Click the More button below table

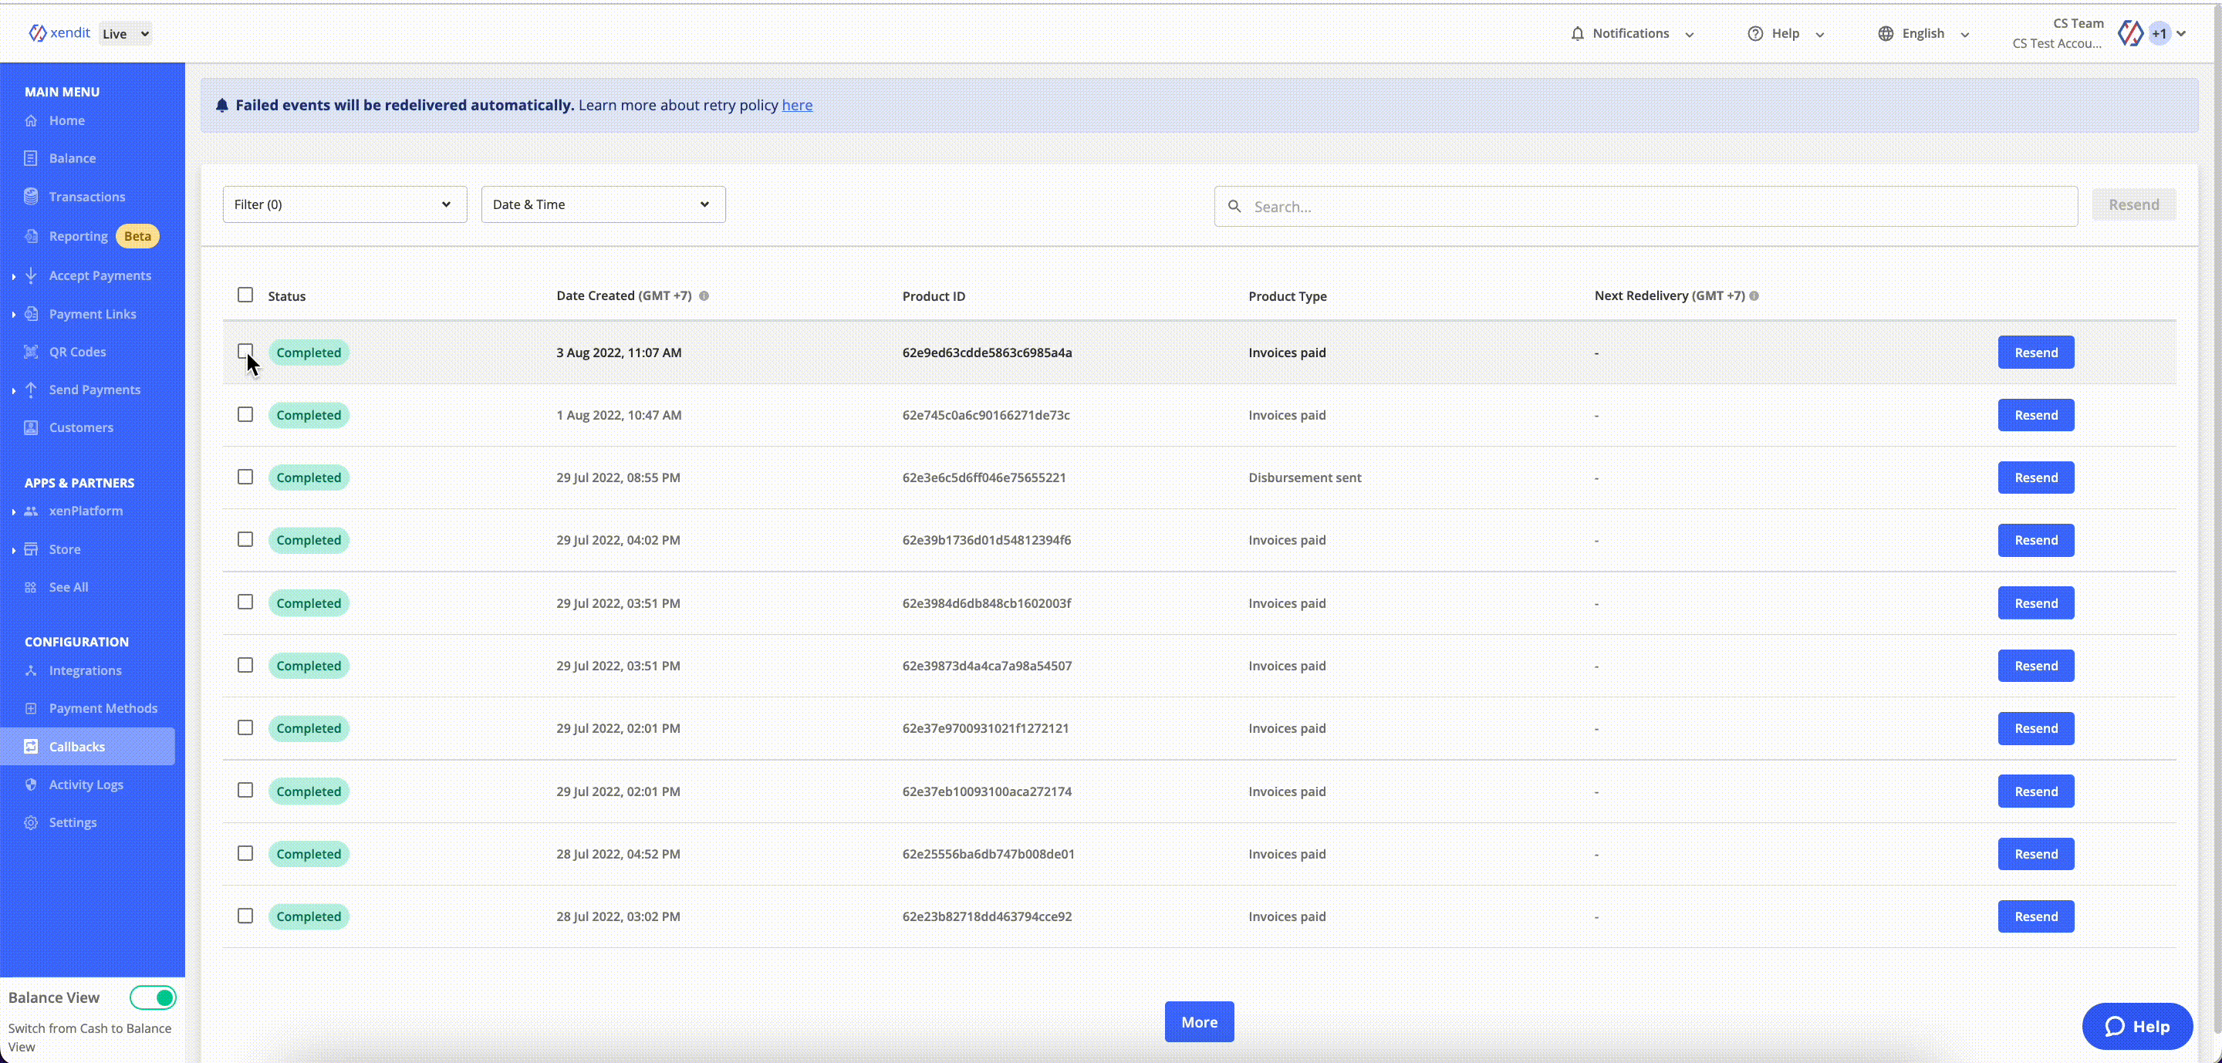[x=1198, y=1021]
